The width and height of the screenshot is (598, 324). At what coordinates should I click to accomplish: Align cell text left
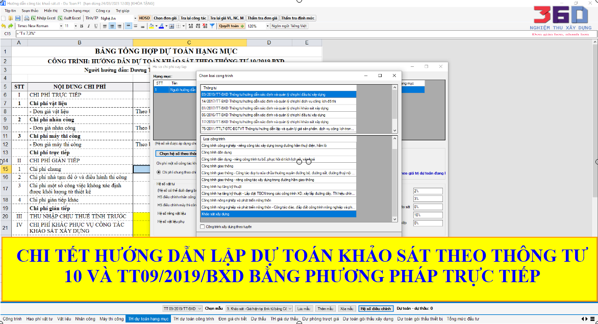tap(105, 26)
